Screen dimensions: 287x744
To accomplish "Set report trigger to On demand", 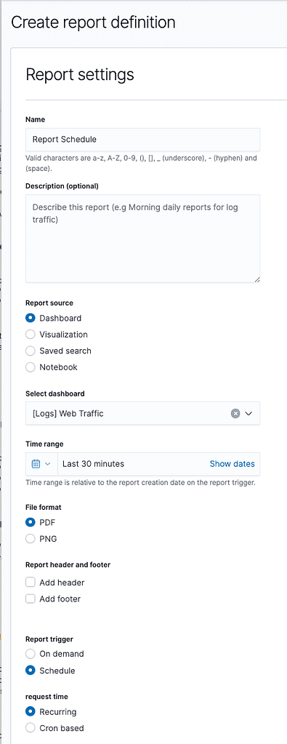I will [31, 654].
